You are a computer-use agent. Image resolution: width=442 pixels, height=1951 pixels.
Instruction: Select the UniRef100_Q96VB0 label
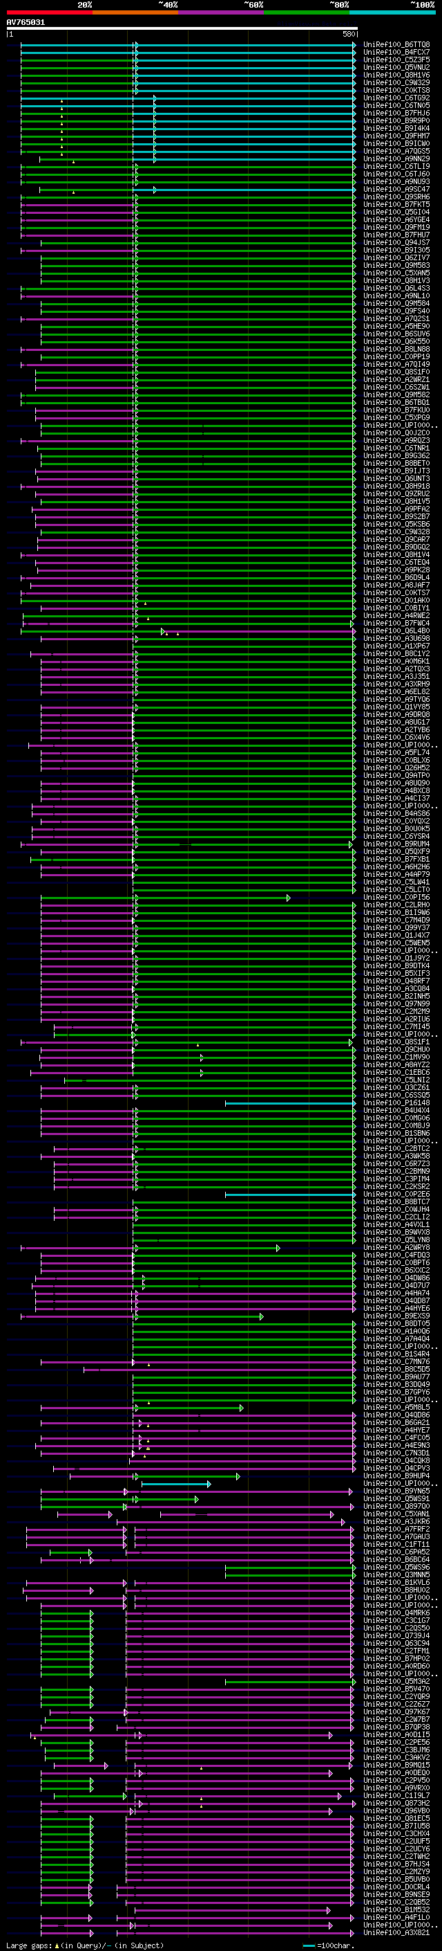[396, 1810]
